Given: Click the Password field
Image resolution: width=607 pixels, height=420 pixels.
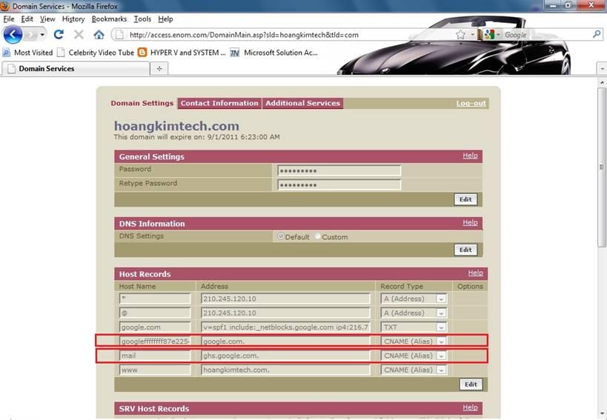Looking at the screenshot, I should click(x=339, y=170).
